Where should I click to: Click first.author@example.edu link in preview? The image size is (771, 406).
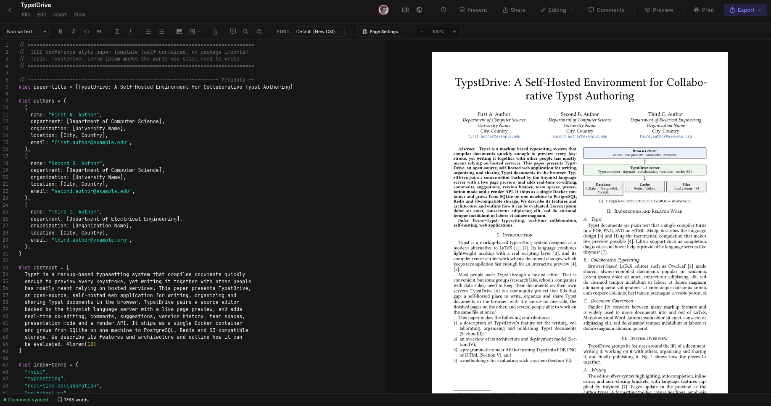(494, 137)
